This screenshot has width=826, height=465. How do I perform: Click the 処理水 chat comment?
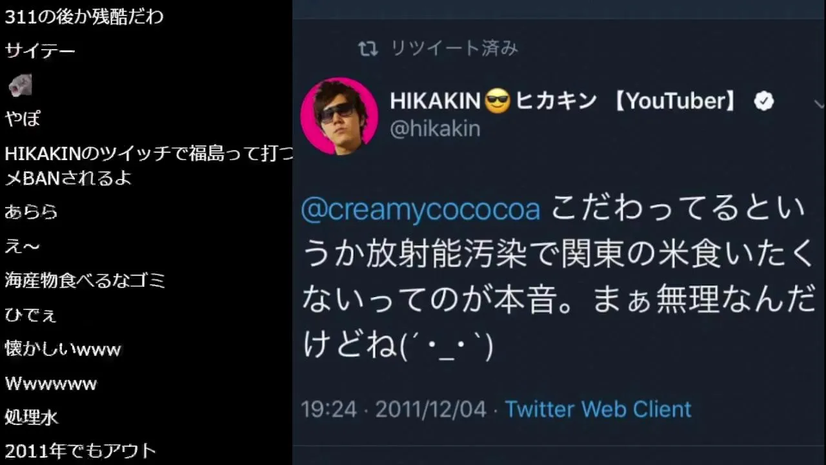coord(31,417)
